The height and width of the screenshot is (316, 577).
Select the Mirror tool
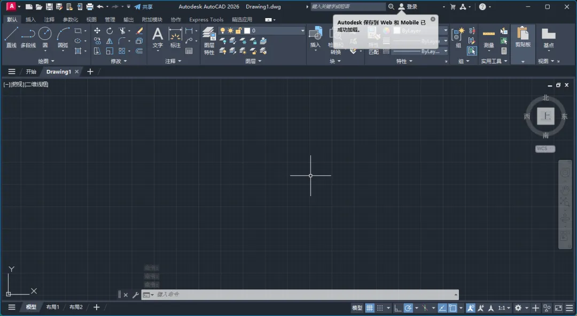tap(110, 40)
